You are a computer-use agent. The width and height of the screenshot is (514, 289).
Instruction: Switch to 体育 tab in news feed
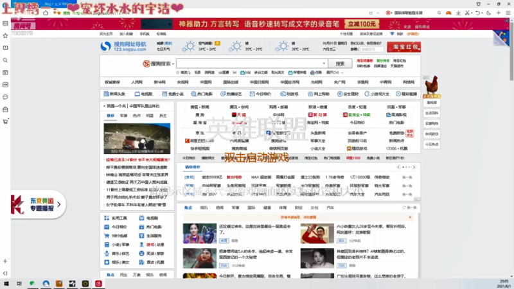tap(283, 207)
